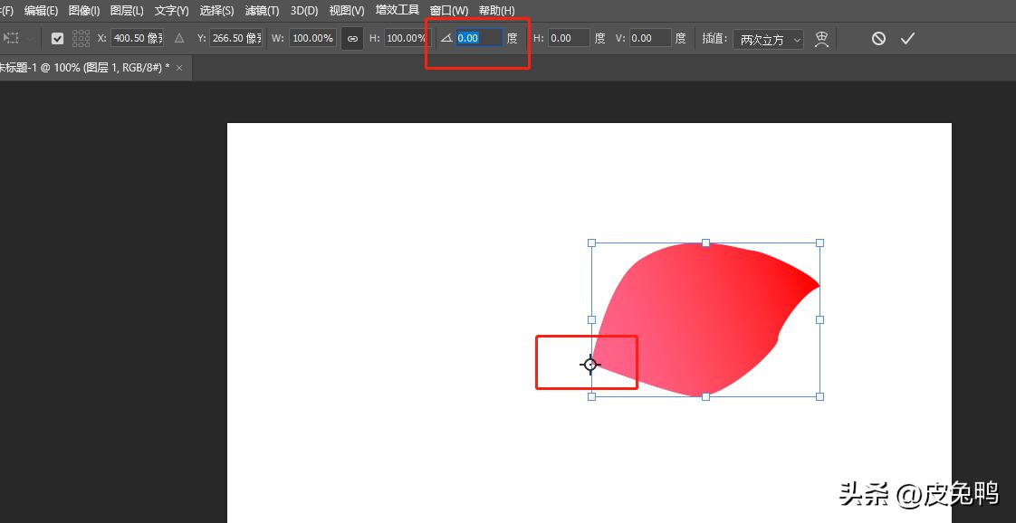Click the W width percentage field
The image size is (1016, 523).
[x=312, y=39]
